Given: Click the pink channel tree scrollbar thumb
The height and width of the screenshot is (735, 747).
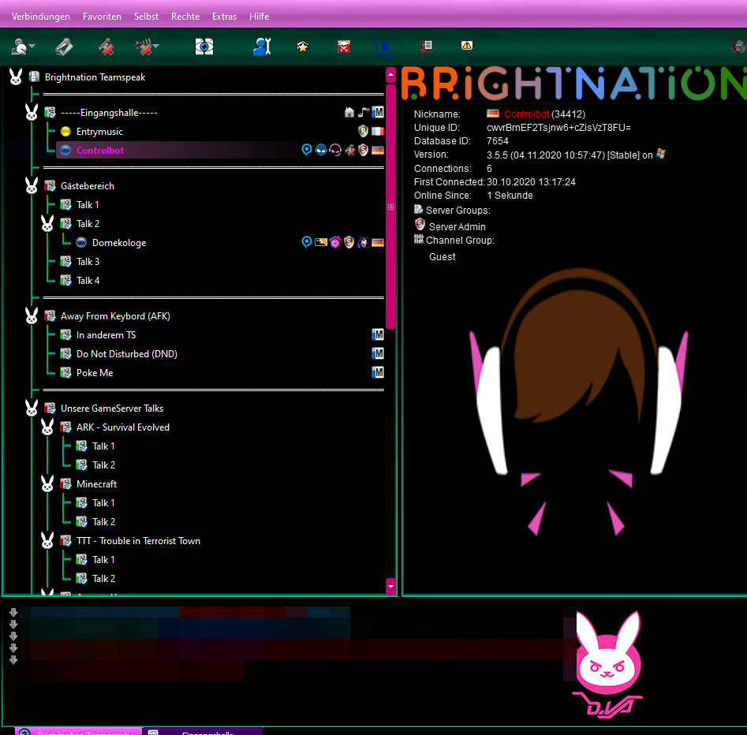Looking at the screenshot, I should pos(390,207).
